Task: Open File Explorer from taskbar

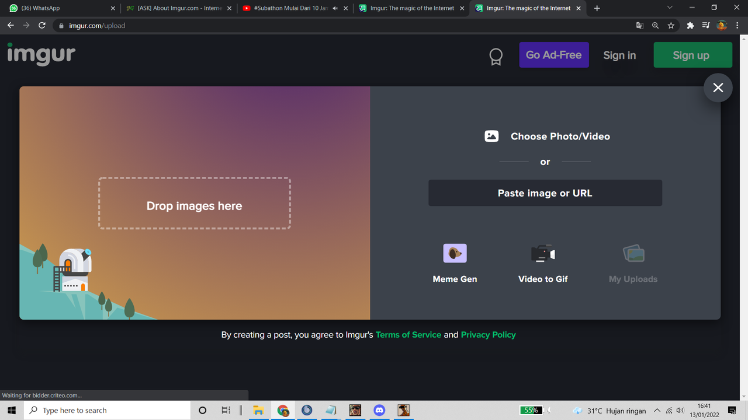Action: click(x=258, y=410)
